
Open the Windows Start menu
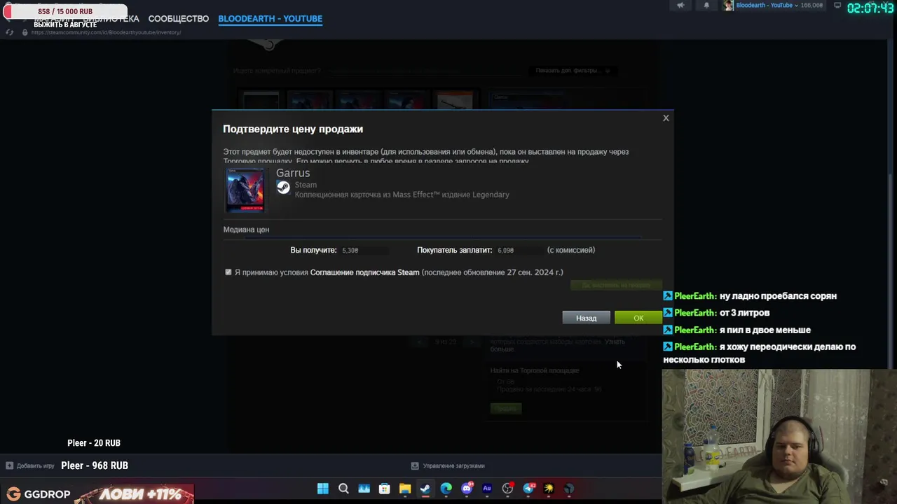pos(322,489)
